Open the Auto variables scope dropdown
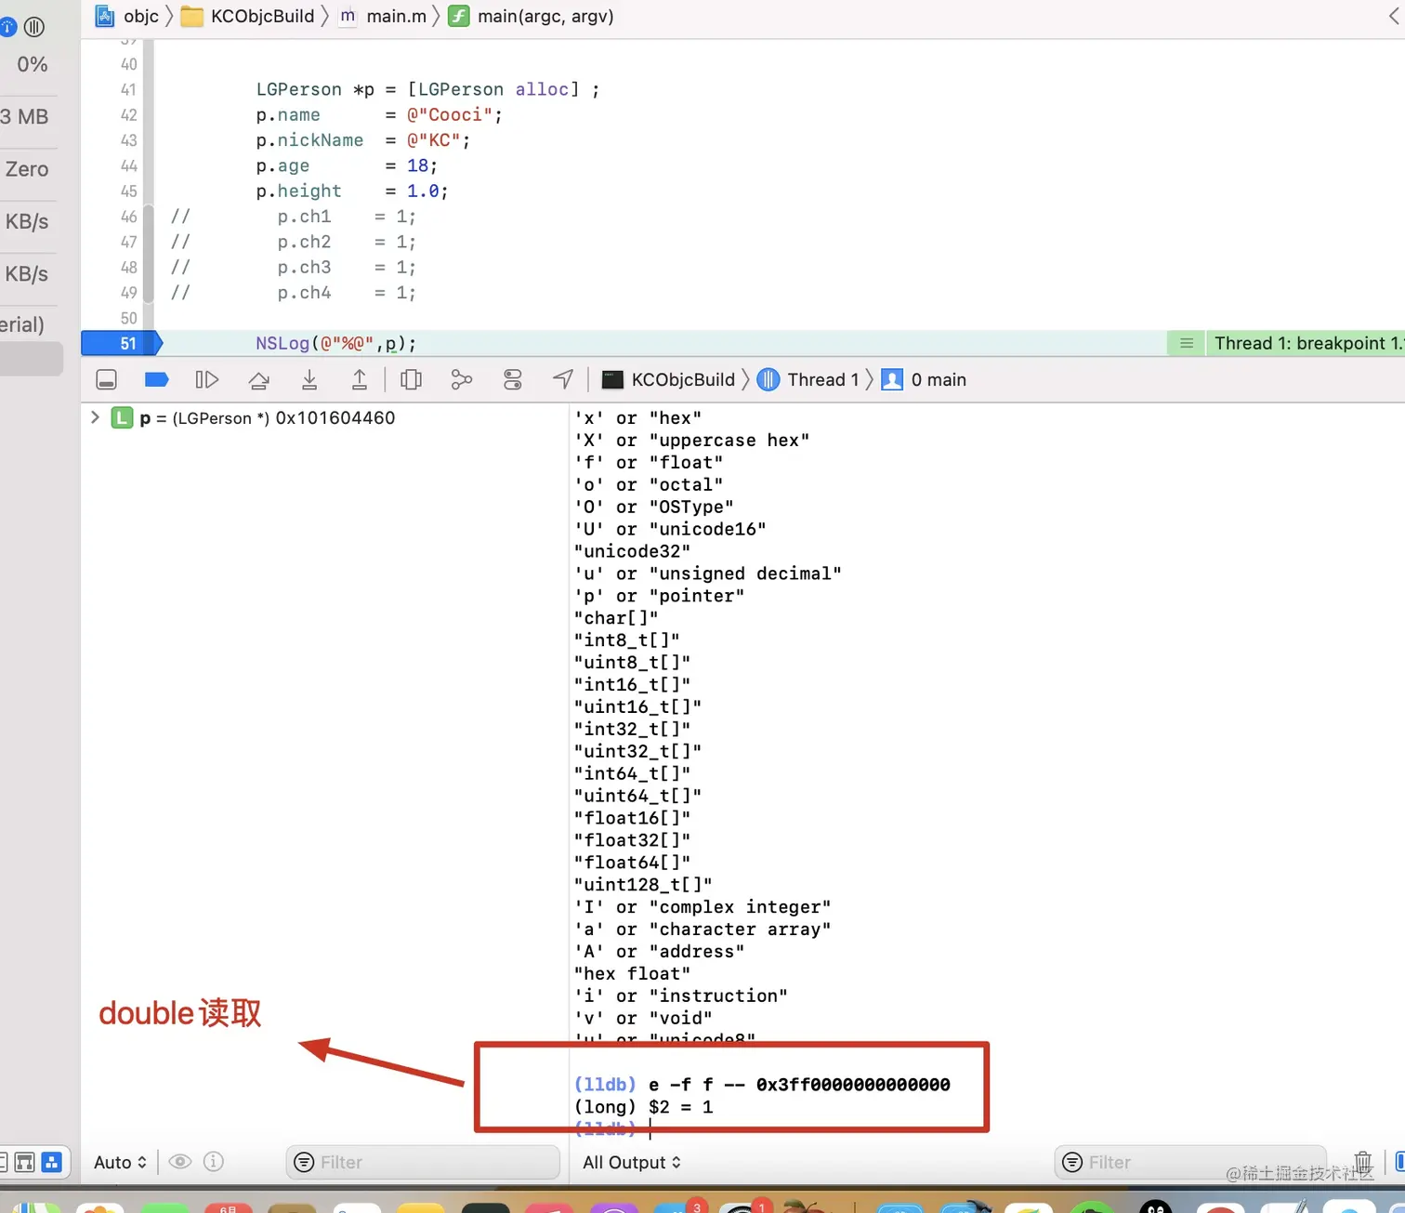Image resolution: width=1405 pixels, height=1213 pixels. click(x=120, y=1162)
